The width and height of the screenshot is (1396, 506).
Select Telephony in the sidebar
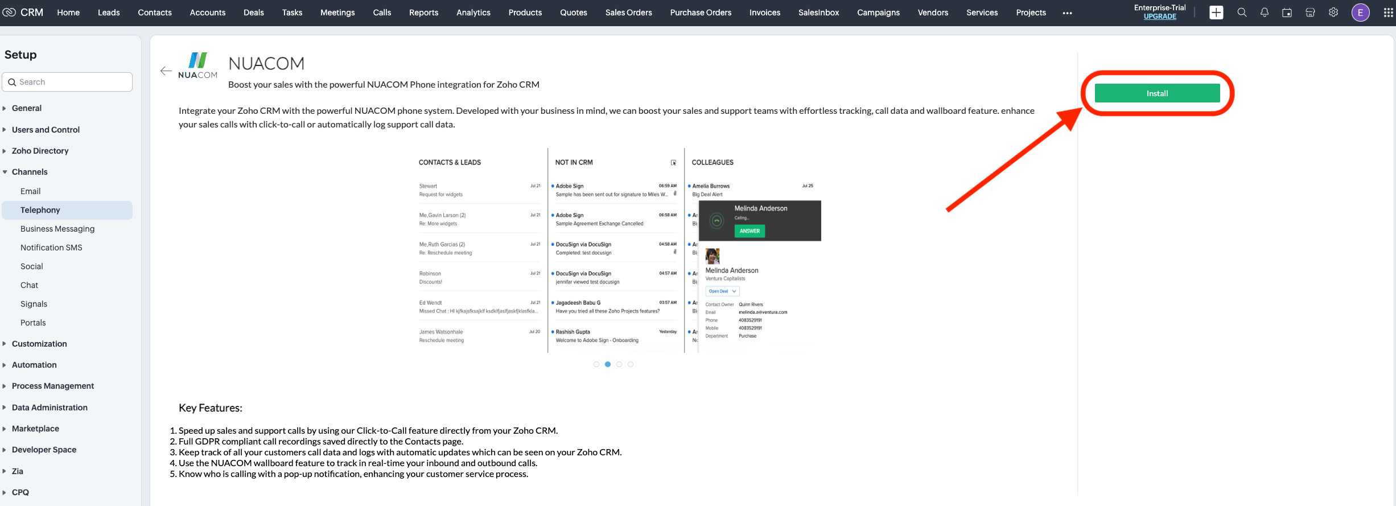point(67,210)
